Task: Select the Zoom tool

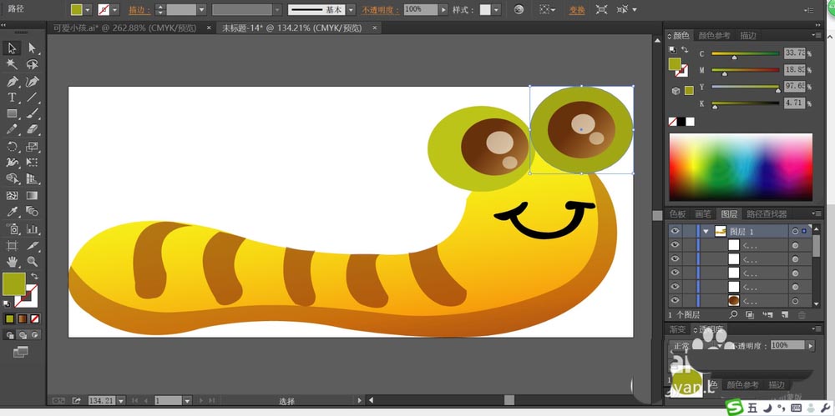Action: pos(32,261)
